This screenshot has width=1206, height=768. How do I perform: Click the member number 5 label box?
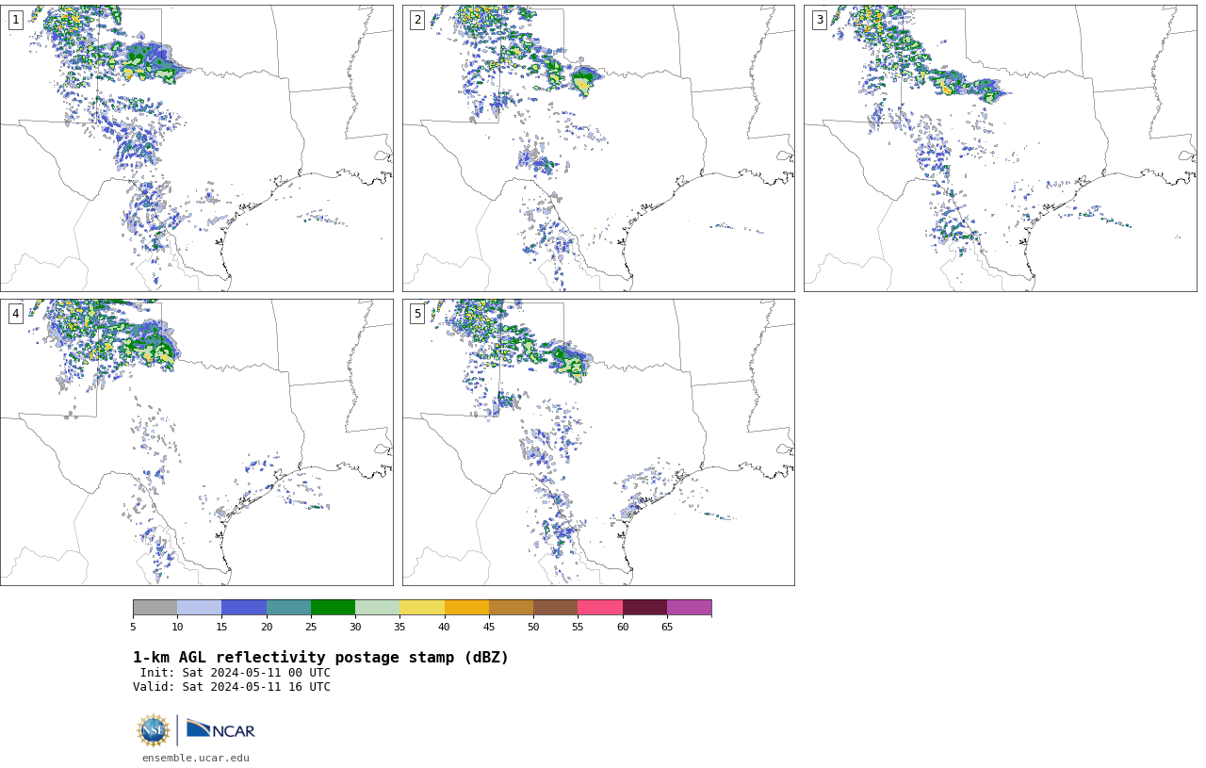417,314
